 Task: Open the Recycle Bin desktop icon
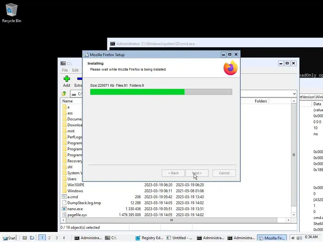12,13
